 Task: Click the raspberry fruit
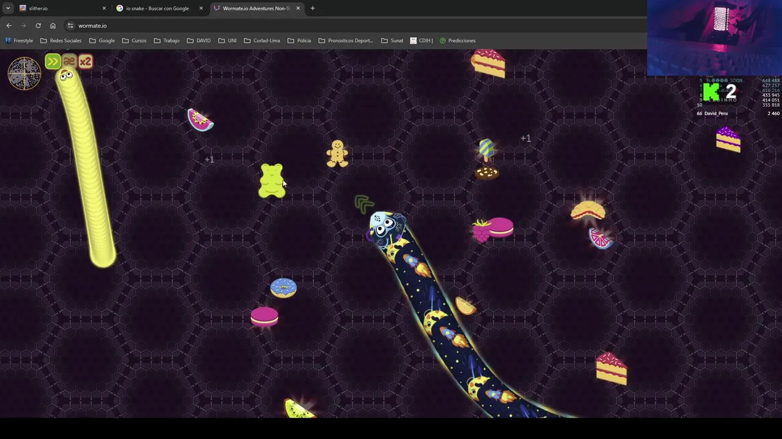click(x=481, y=231)
